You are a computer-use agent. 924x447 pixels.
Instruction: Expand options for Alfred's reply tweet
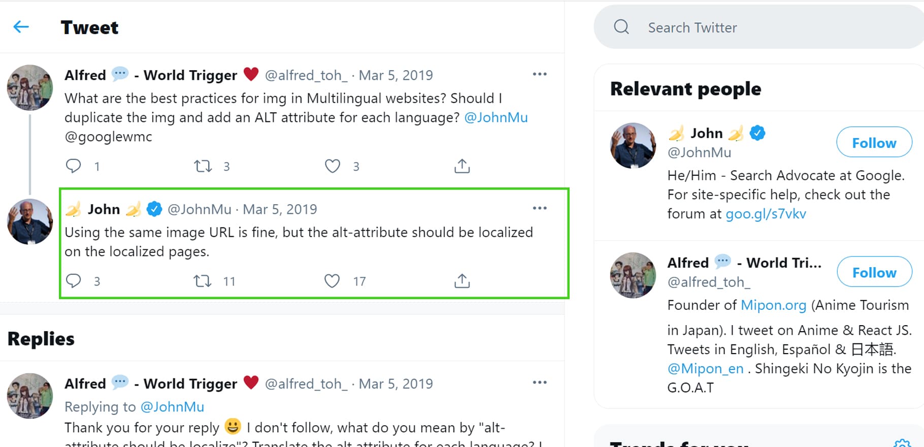[540, 382]
